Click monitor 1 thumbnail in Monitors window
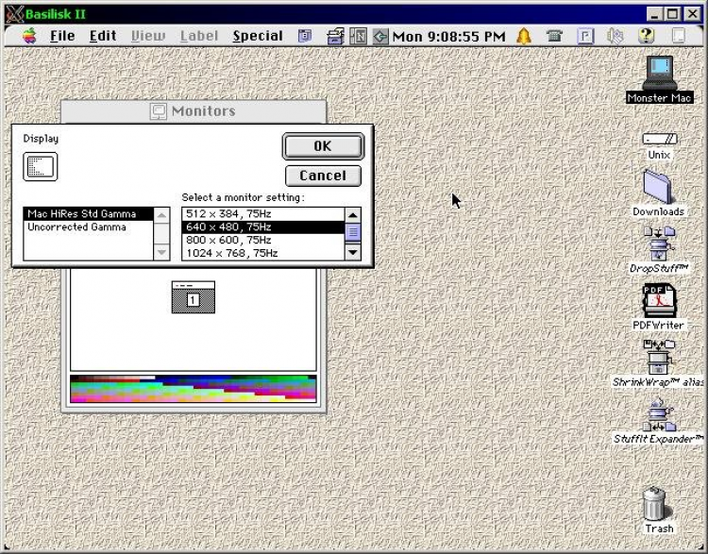Viewport: 708px width, 554px height. tap(194, 297)
